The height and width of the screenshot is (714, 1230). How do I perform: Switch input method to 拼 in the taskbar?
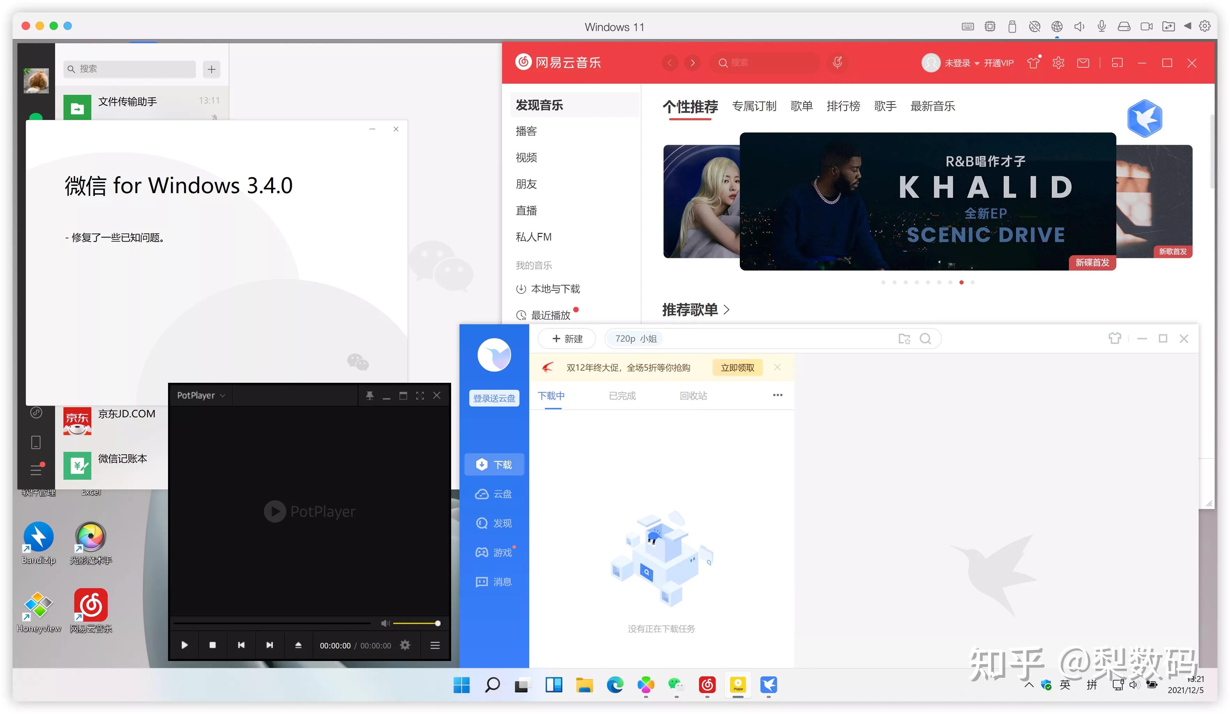tap(1092, 685)
